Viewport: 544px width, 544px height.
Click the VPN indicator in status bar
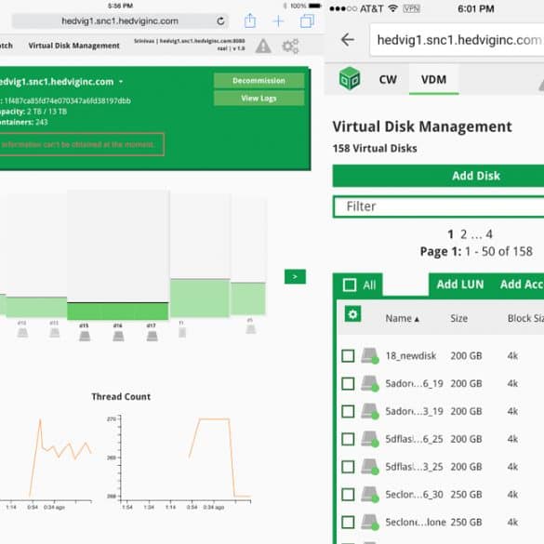pos(411,8)
